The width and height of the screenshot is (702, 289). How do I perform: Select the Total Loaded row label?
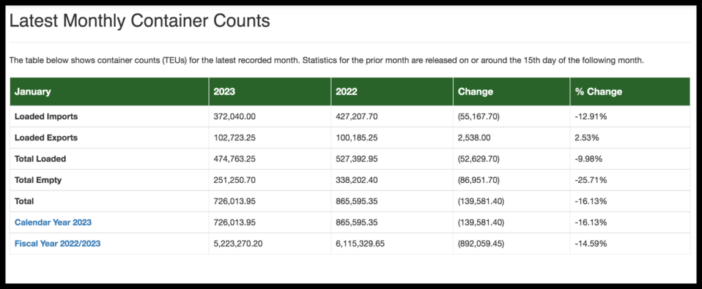(x=40, y=159)
